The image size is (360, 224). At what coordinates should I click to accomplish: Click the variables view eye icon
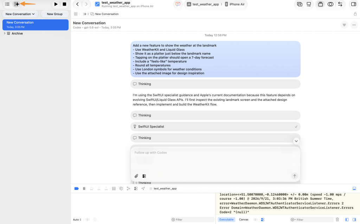click(x=87, y=220)
